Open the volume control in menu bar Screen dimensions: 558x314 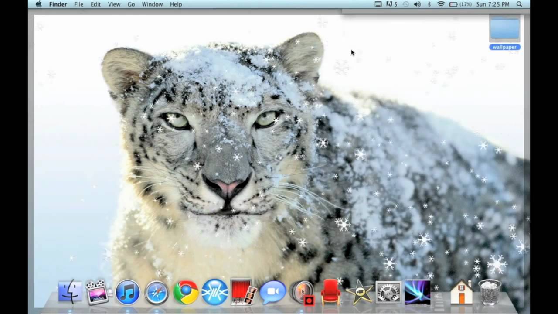(x=417, y=4)
